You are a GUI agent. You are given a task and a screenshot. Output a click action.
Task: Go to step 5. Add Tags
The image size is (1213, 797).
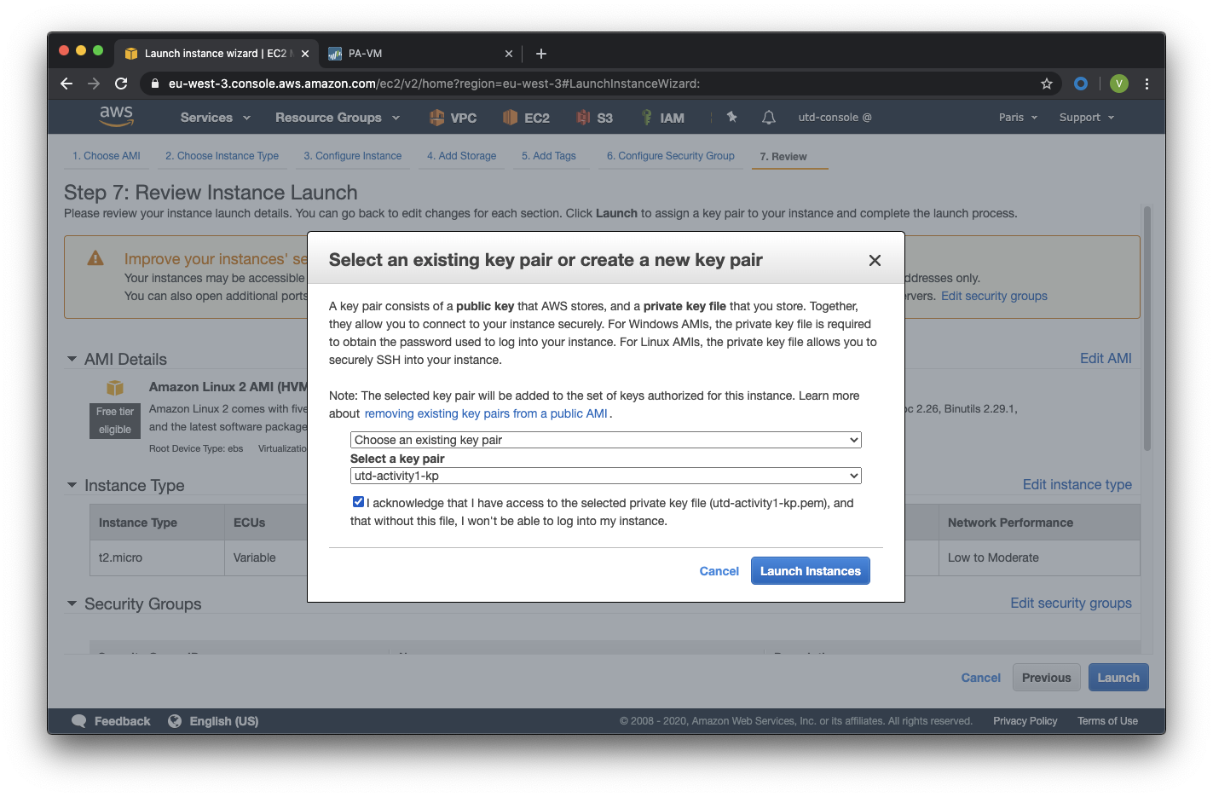tap(549, 156)
